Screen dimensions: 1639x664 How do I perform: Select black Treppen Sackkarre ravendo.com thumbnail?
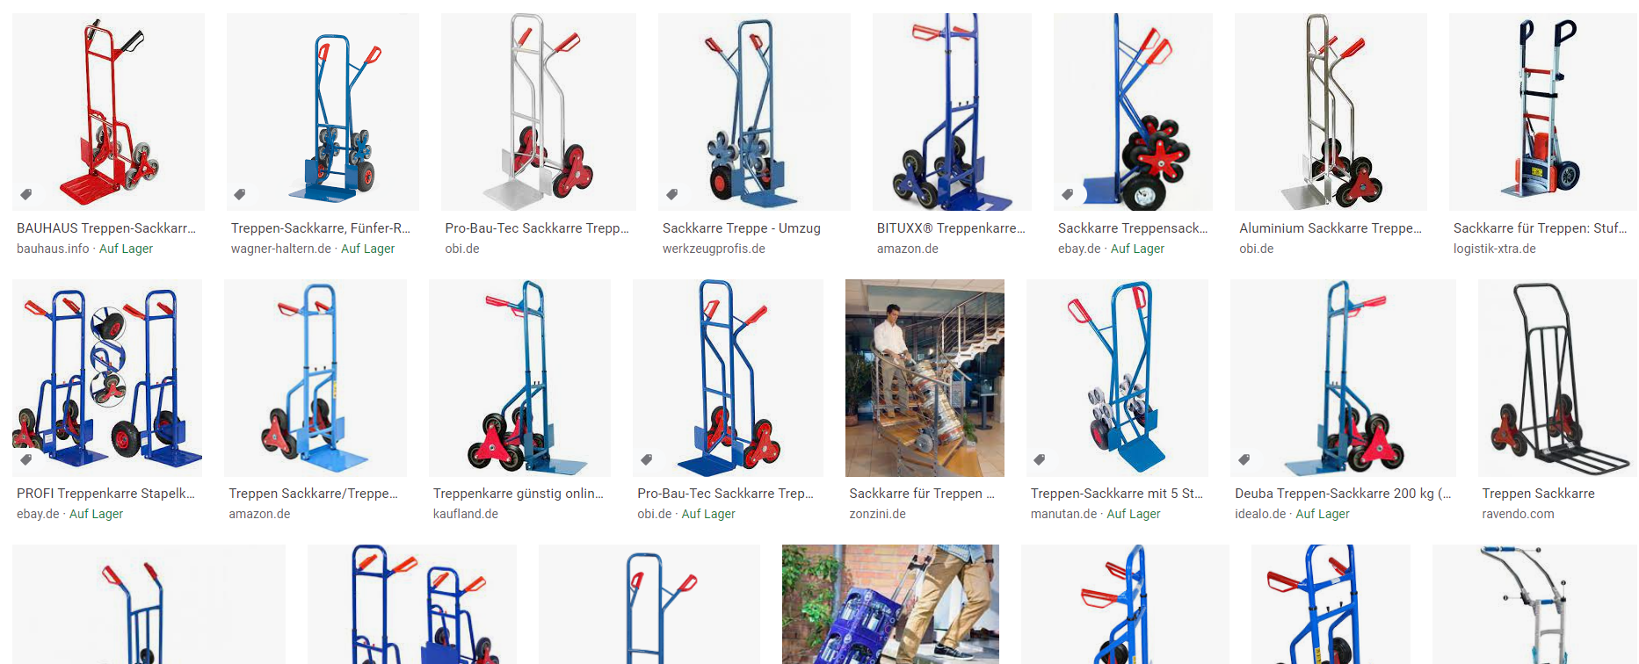[x=1557, y=378]
